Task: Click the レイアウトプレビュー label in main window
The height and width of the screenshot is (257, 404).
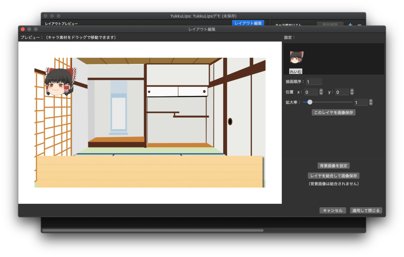Action: coord(62,24)
